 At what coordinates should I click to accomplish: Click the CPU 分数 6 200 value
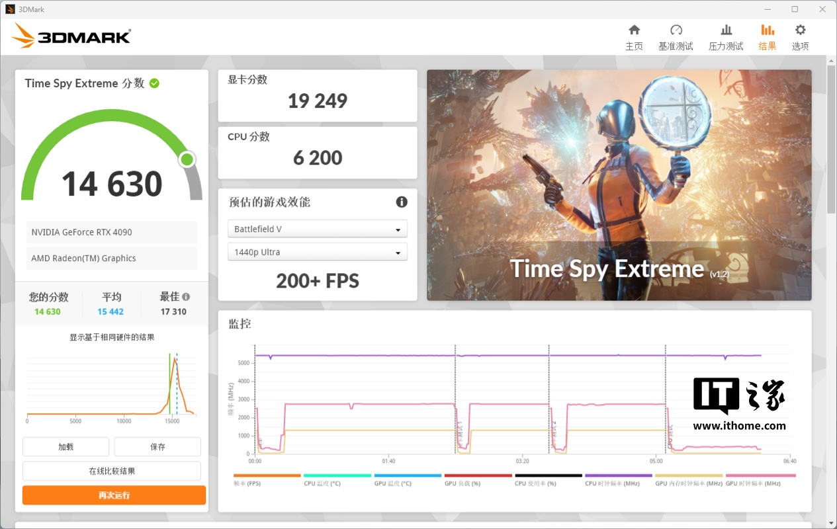318,158
